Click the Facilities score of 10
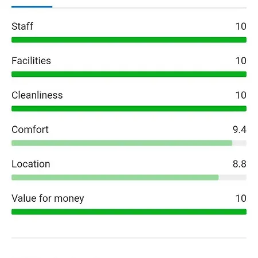258x258 pixels. [x=241, y=61]
